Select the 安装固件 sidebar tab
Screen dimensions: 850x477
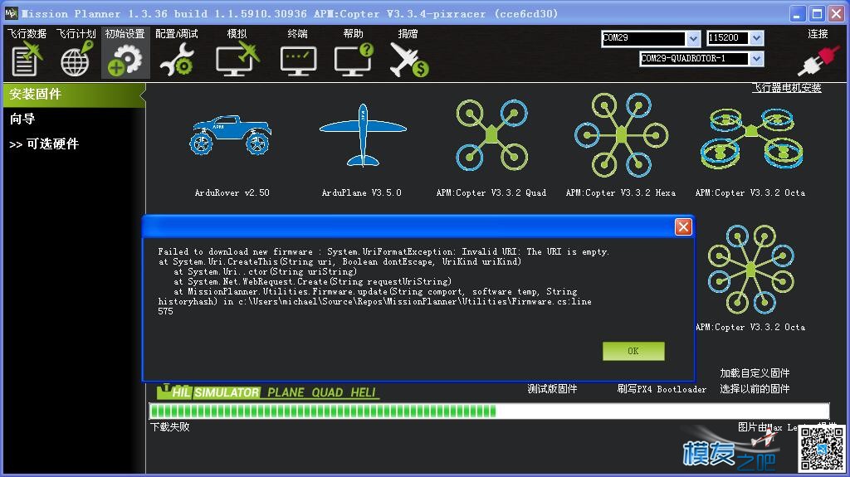[x=73, y=95]
